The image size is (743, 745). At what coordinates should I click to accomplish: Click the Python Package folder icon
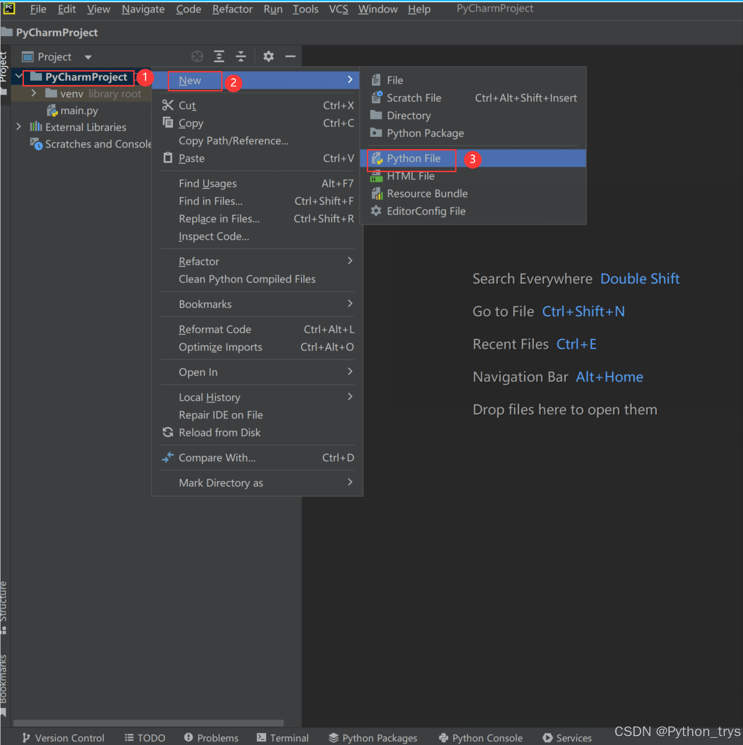pos(376,133)
